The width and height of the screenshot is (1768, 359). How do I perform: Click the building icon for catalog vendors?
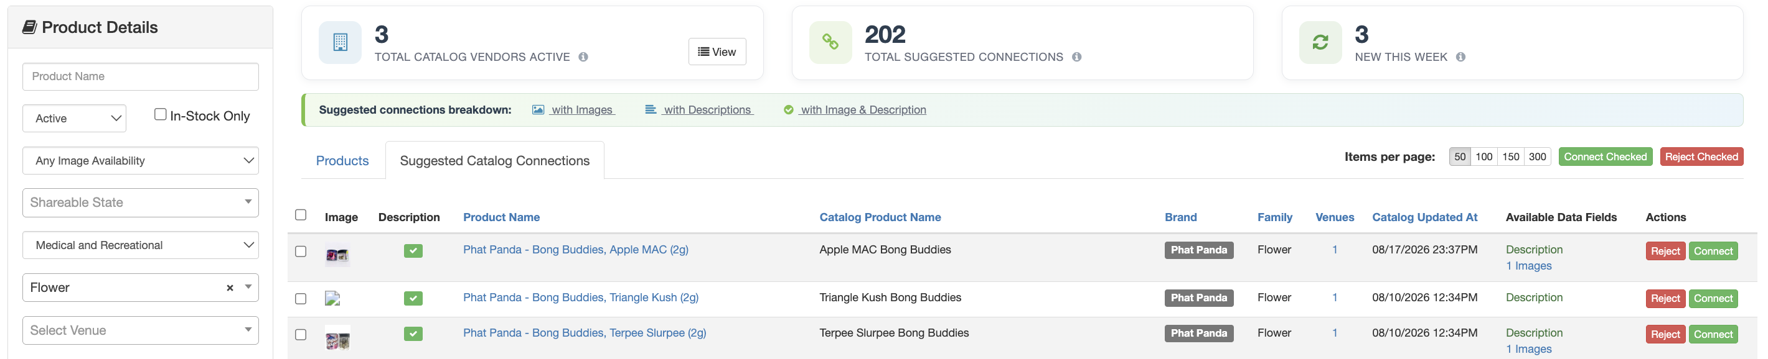340,42
